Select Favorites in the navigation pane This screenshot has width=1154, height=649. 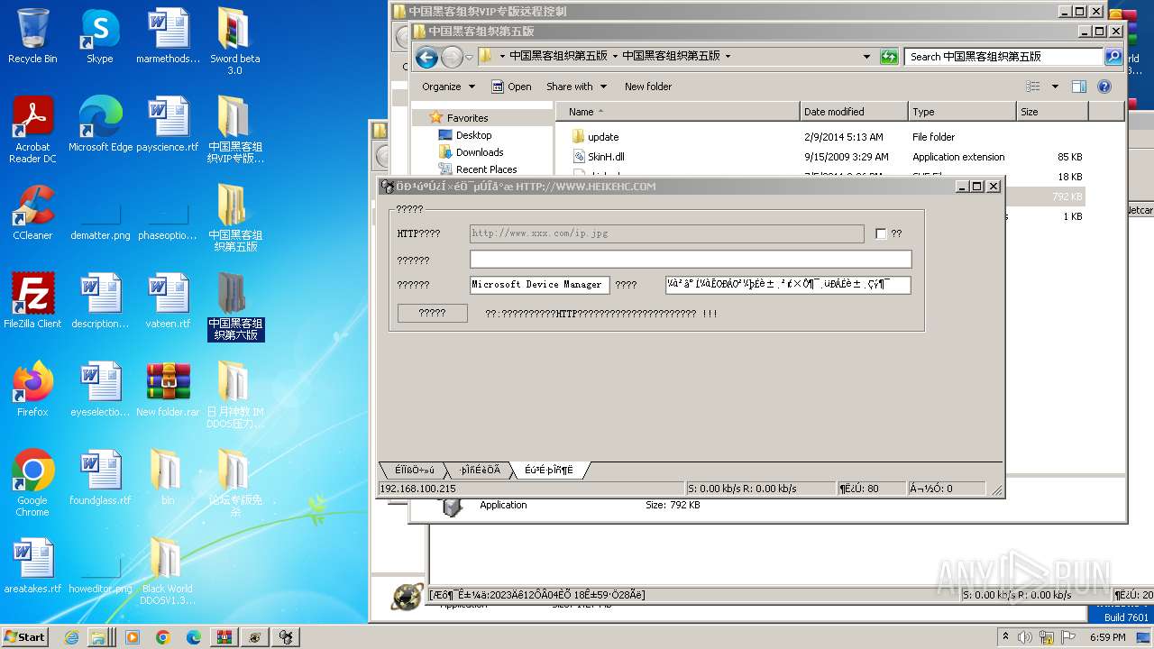467,118
